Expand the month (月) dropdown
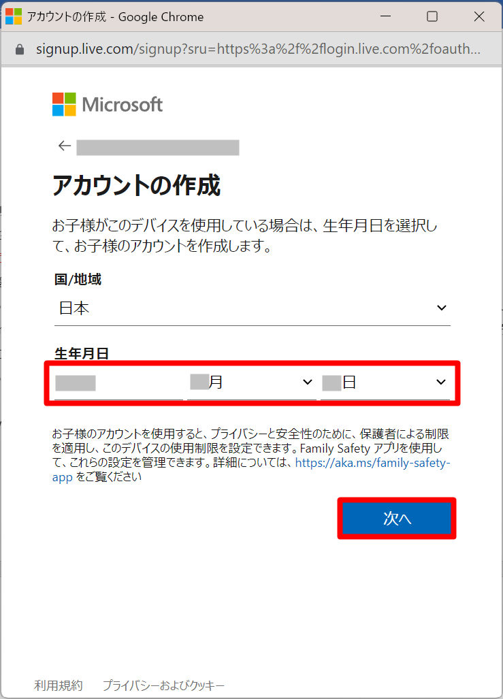This screenshot has height=699, width=503. [x=252, y=382]
